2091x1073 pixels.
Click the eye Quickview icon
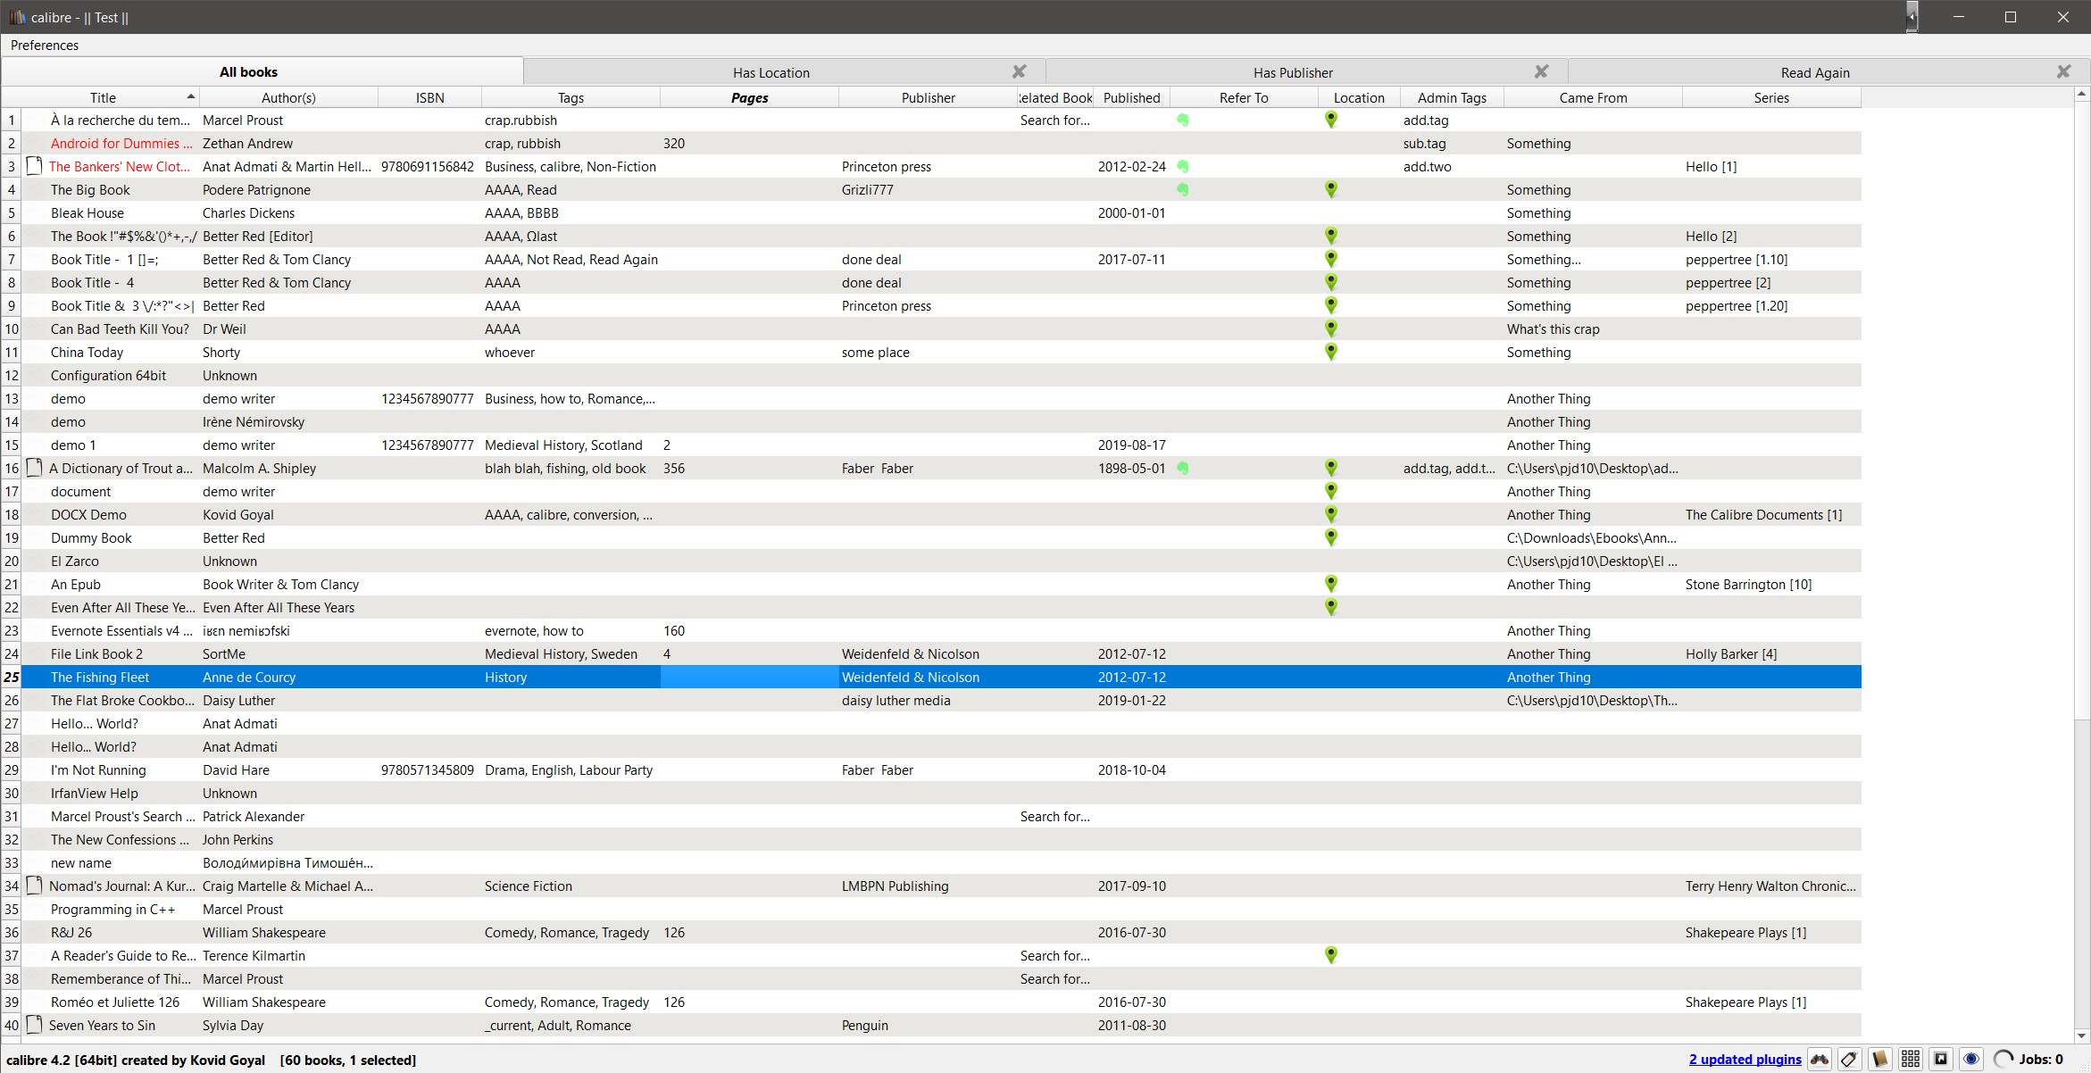(1971, 1060)
